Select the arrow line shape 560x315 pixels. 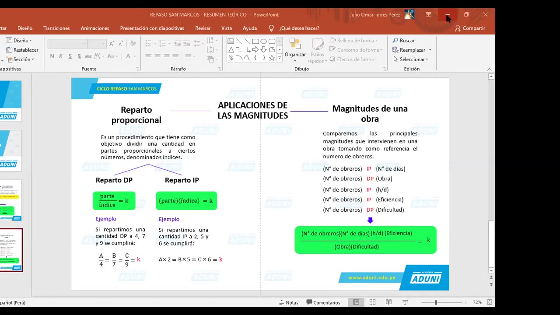[x=247, y=41]
